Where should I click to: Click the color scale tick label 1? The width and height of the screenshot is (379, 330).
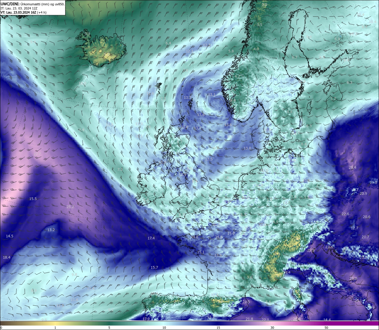pyautogui.click(x=55, y=328)
